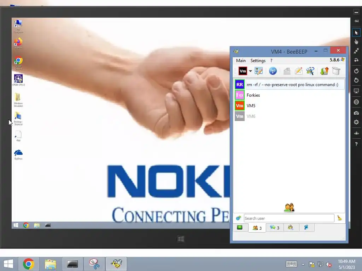Expand the status dropdown arrow beside Vm avatar
Image resolution: width=362 pixels, height=271 pixels.
coord(250,71)
